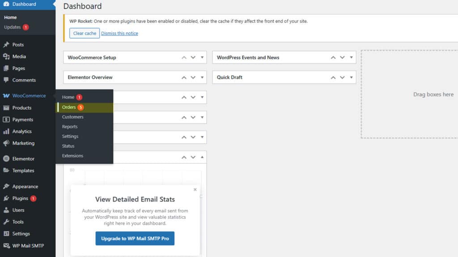Open Payments via the dollar icon

point(6,120)
